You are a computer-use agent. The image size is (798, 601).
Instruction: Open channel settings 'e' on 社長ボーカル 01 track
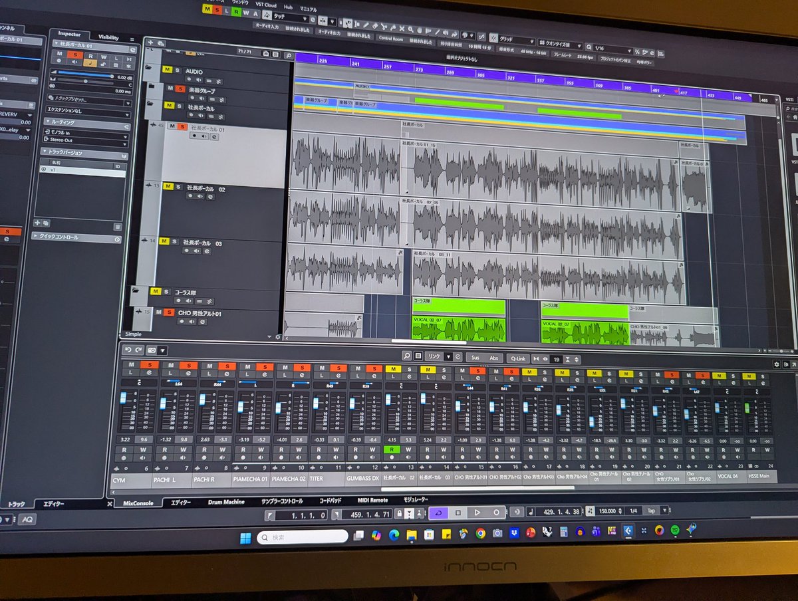214,136
